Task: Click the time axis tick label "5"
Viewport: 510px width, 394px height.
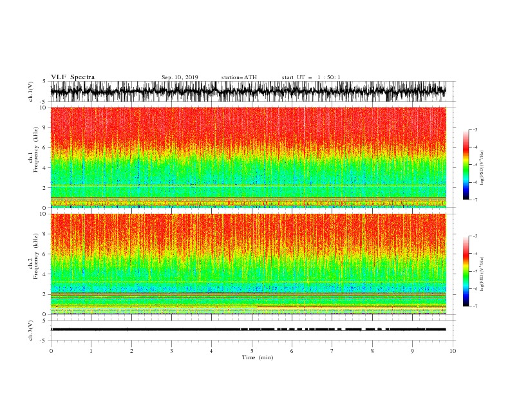Action: [252, 351]
